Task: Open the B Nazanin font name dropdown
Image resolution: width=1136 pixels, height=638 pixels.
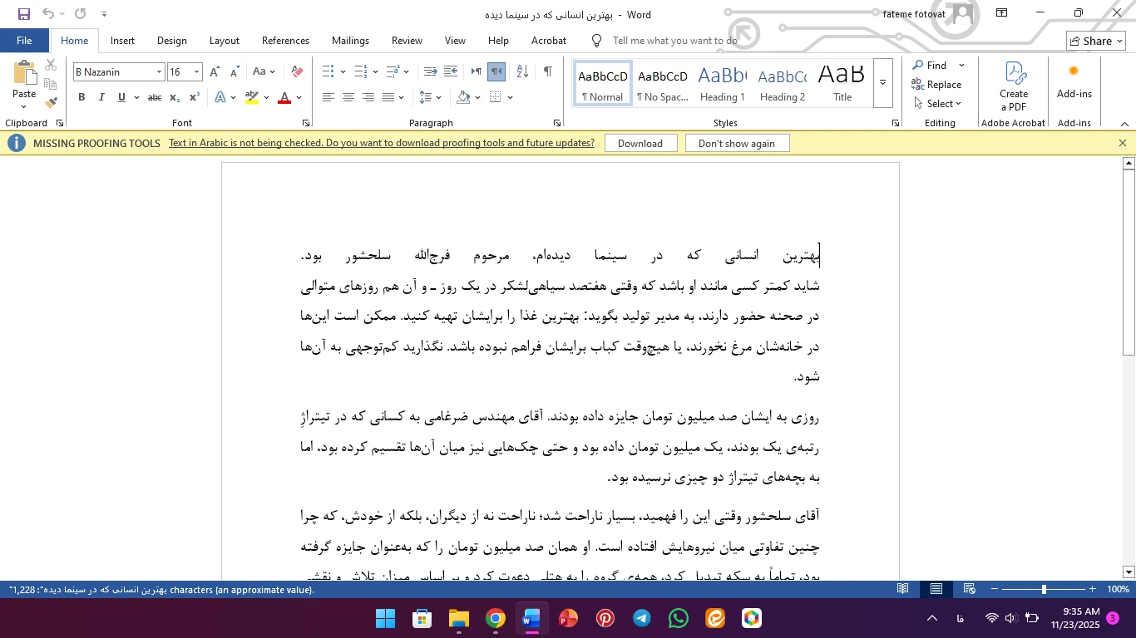Action: click(x=159, y=72)
